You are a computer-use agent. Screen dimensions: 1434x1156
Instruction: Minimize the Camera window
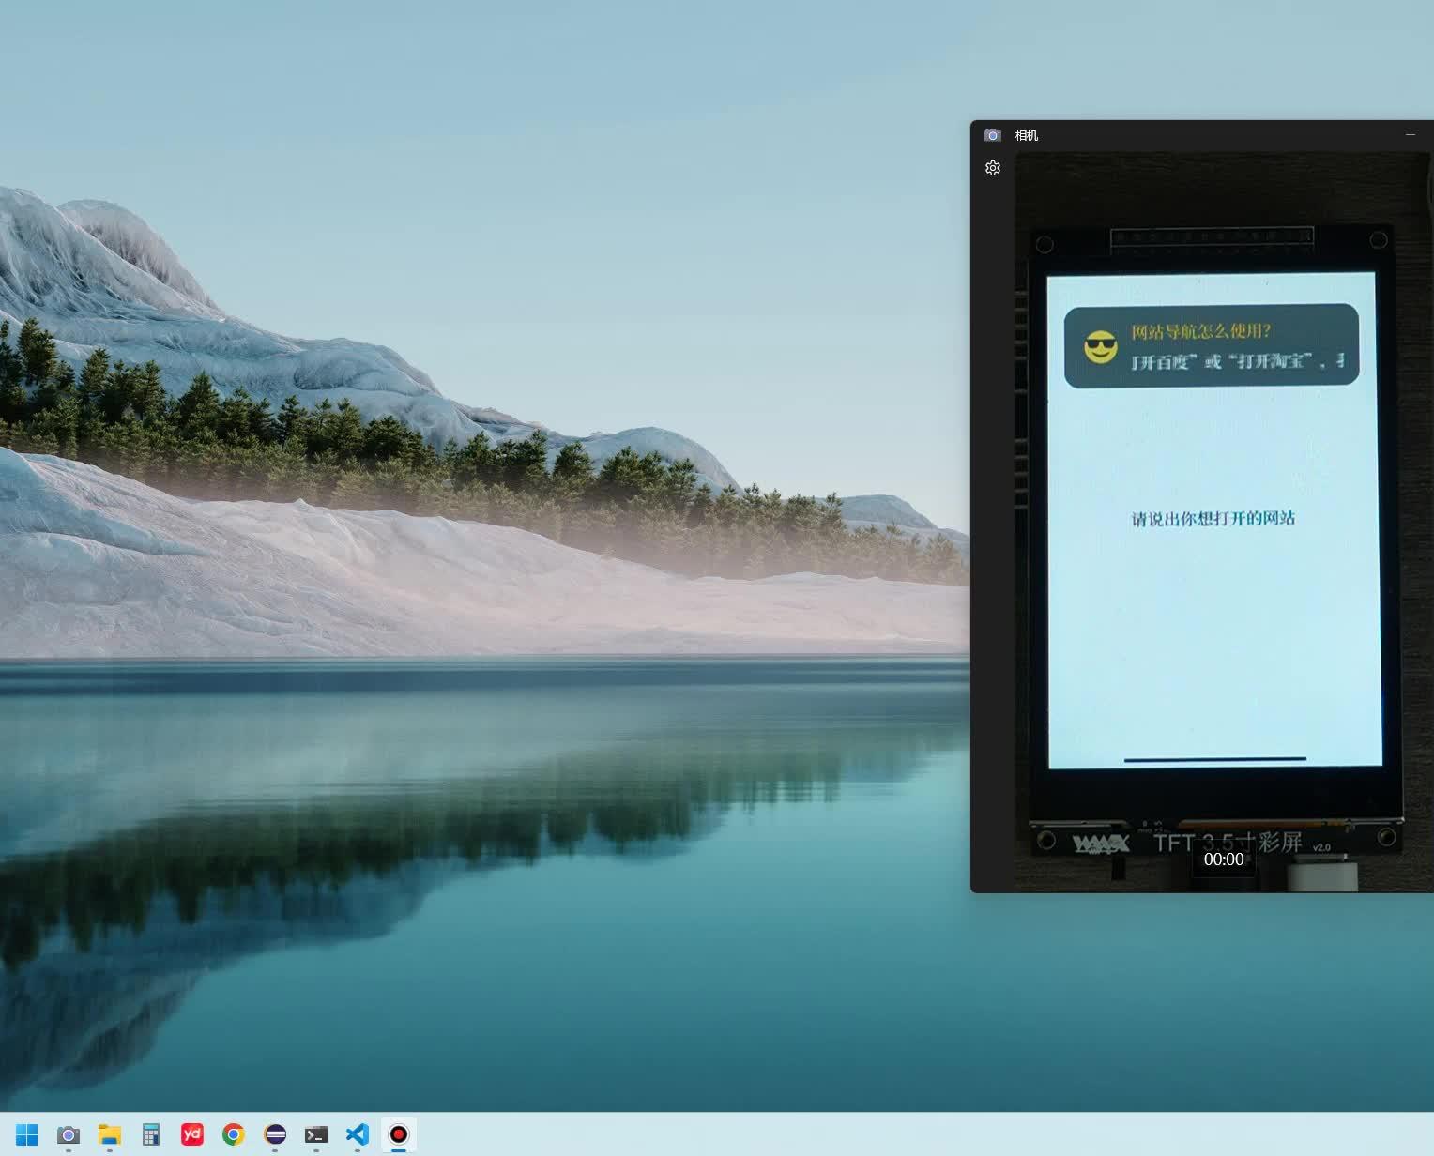click(x=1410, y=135)
